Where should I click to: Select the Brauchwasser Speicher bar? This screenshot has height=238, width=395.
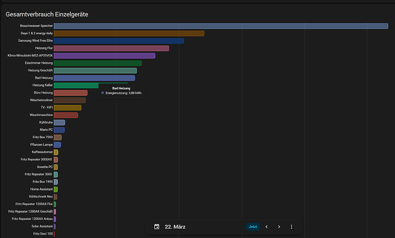(x=221, y=26)
